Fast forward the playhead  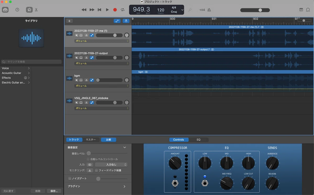(92, 10)
